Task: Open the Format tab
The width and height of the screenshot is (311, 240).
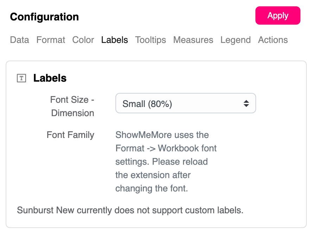Action: coord(51,40)
